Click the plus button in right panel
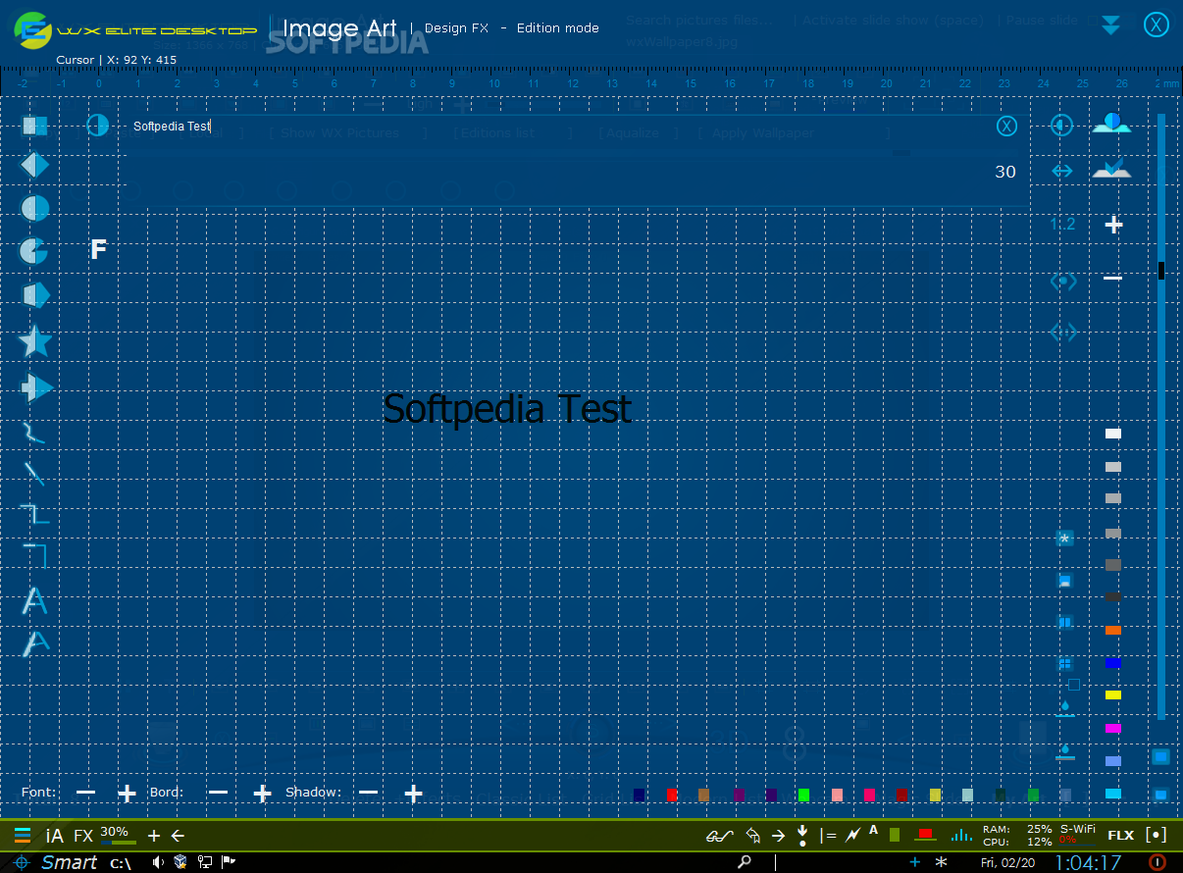1183x873 pixels. [x=1113, y=225]
